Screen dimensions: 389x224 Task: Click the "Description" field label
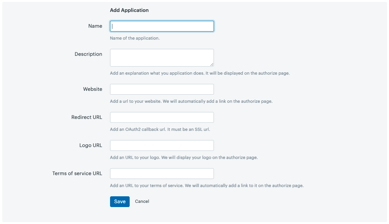point(88,54)
